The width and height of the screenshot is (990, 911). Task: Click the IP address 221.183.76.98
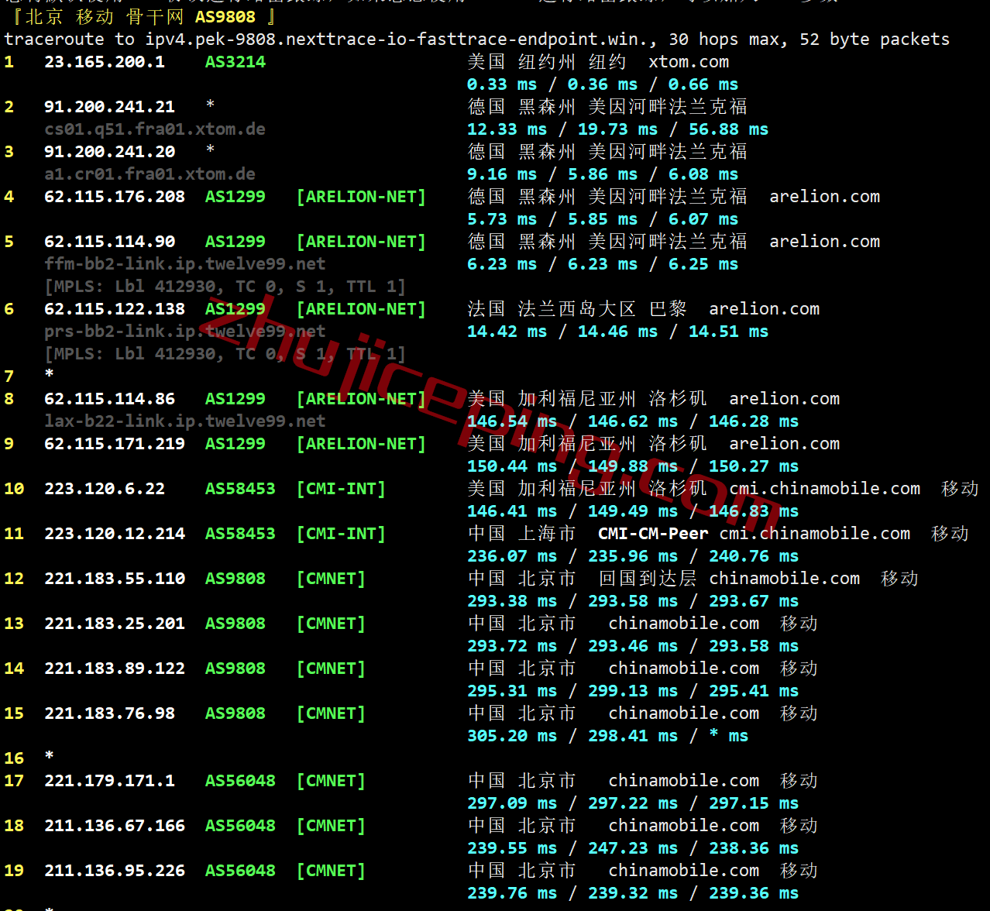pos(109,713)
